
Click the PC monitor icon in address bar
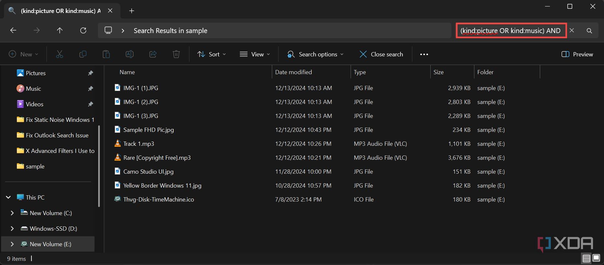[108, 30]
